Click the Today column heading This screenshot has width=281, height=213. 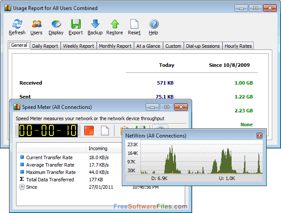167,65
